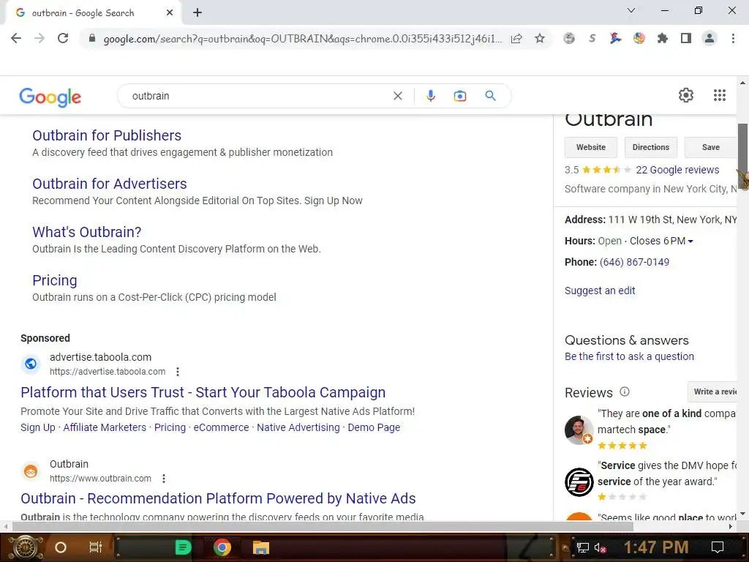Click the search field containing outbrain
Viewport: 749px width, 562px height.
point(258,96)
